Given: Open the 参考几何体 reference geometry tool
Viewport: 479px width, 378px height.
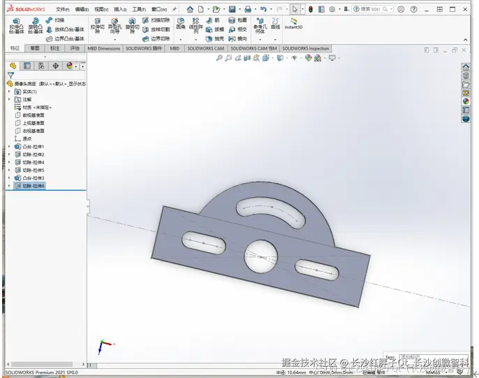Looking at the screenshot, I should (260, 25).
